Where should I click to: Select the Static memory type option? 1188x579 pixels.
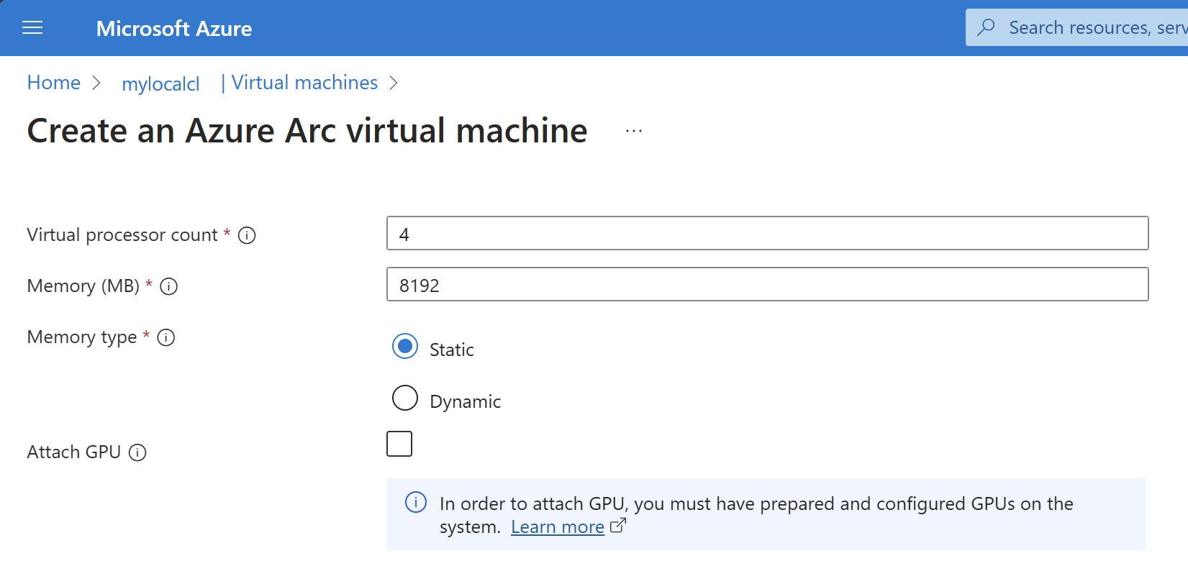[x=405, y=347]
